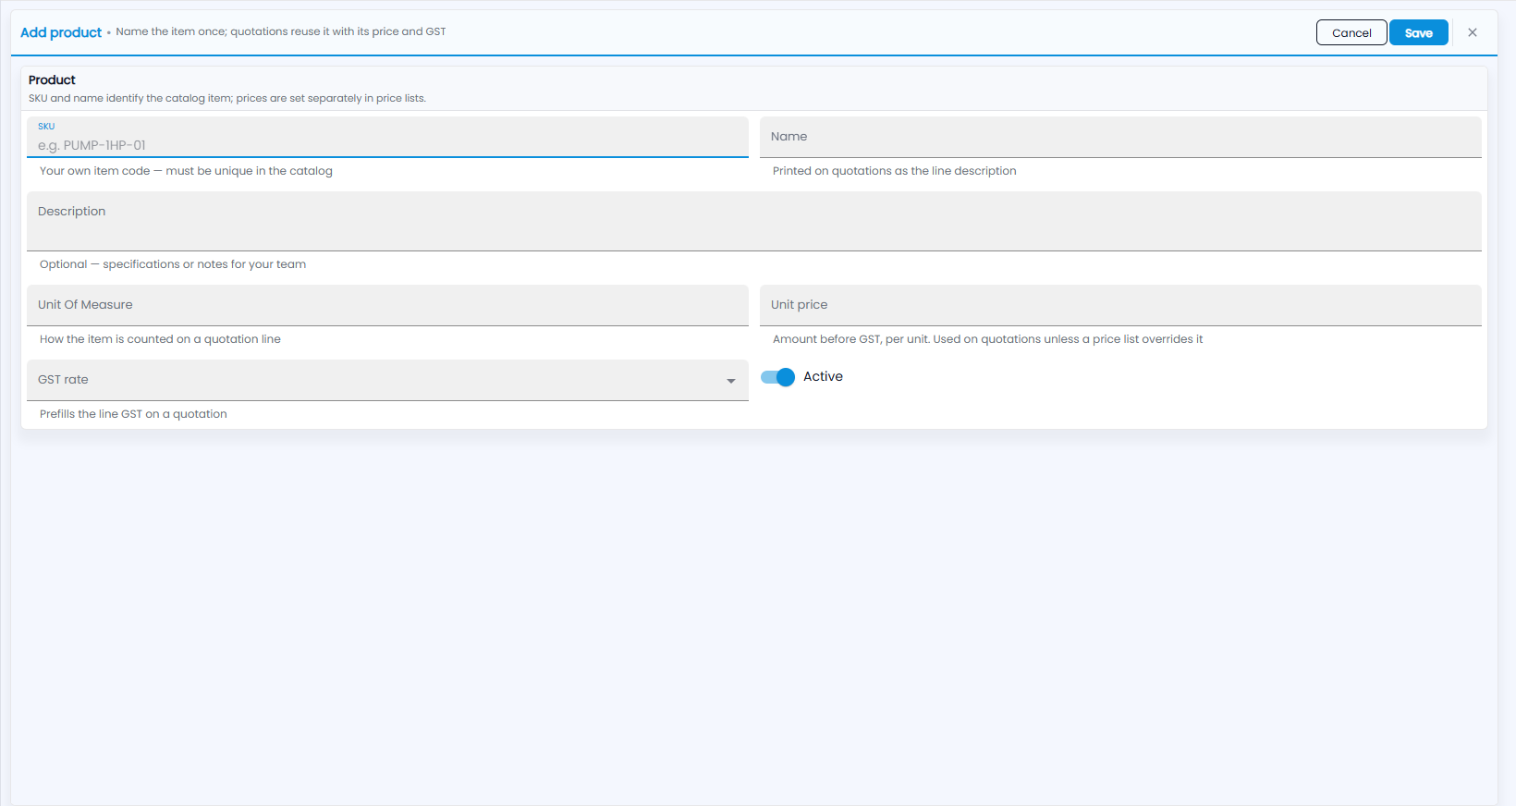Click text 'SKU and name identify the catalog item'
1516x806 pixels.
click(x=227, y=98)
